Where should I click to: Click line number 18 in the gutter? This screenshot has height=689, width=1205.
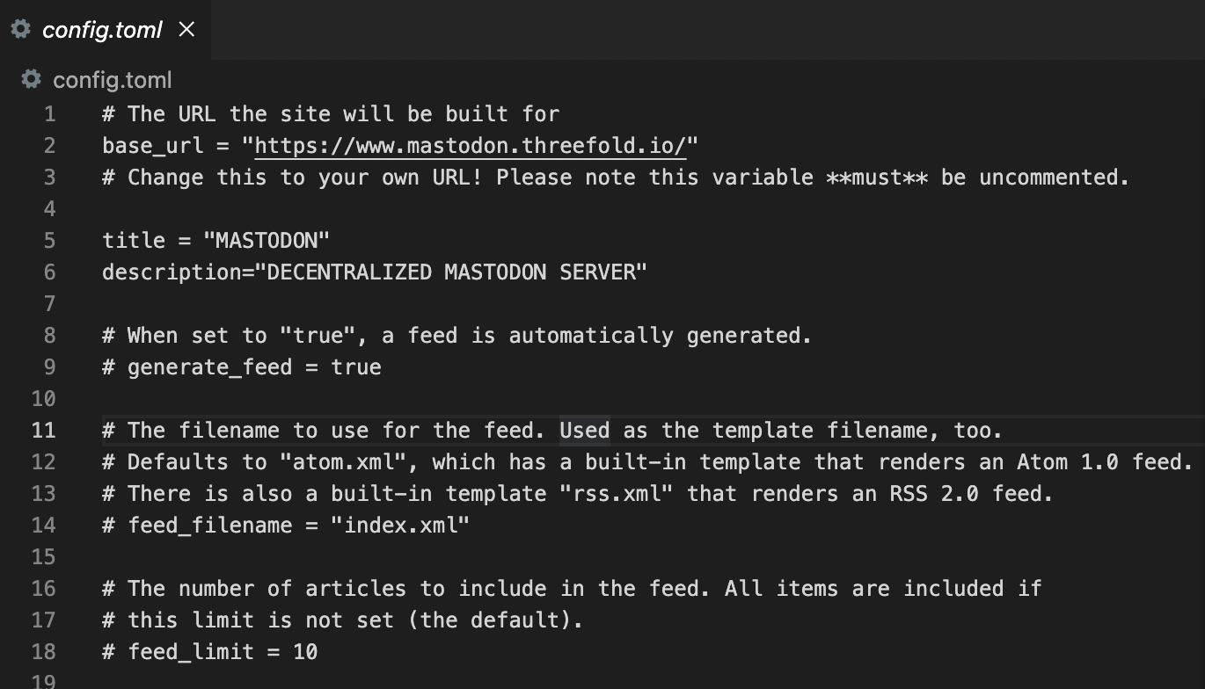(x=43, y=651)
